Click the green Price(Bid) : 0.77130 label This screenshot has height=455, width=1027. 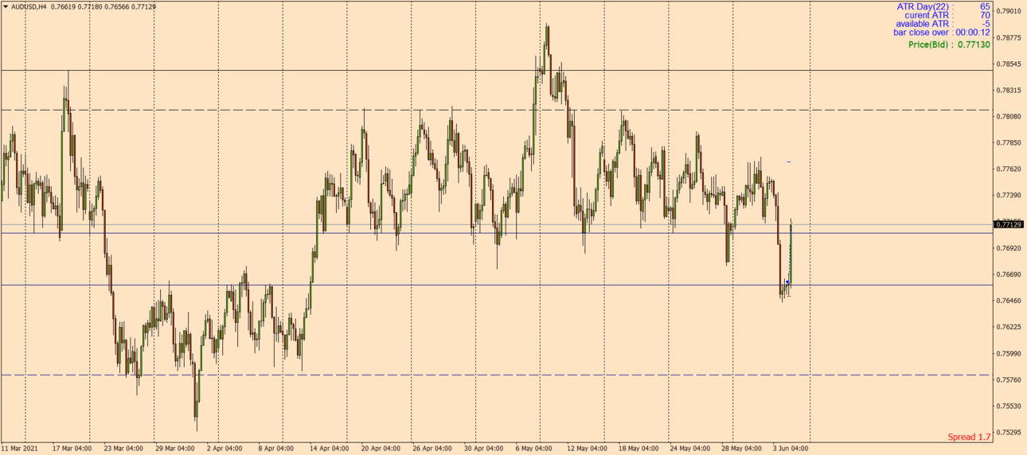click(949, 45)
